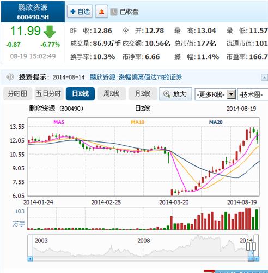Click the -6.77% change value

tap(50, 45)
